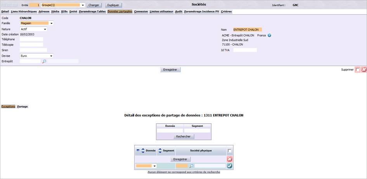The height and width of the screenshot is (179, 367).
Task: Open the Partage sub-tab
Action: tap(23, 107)
